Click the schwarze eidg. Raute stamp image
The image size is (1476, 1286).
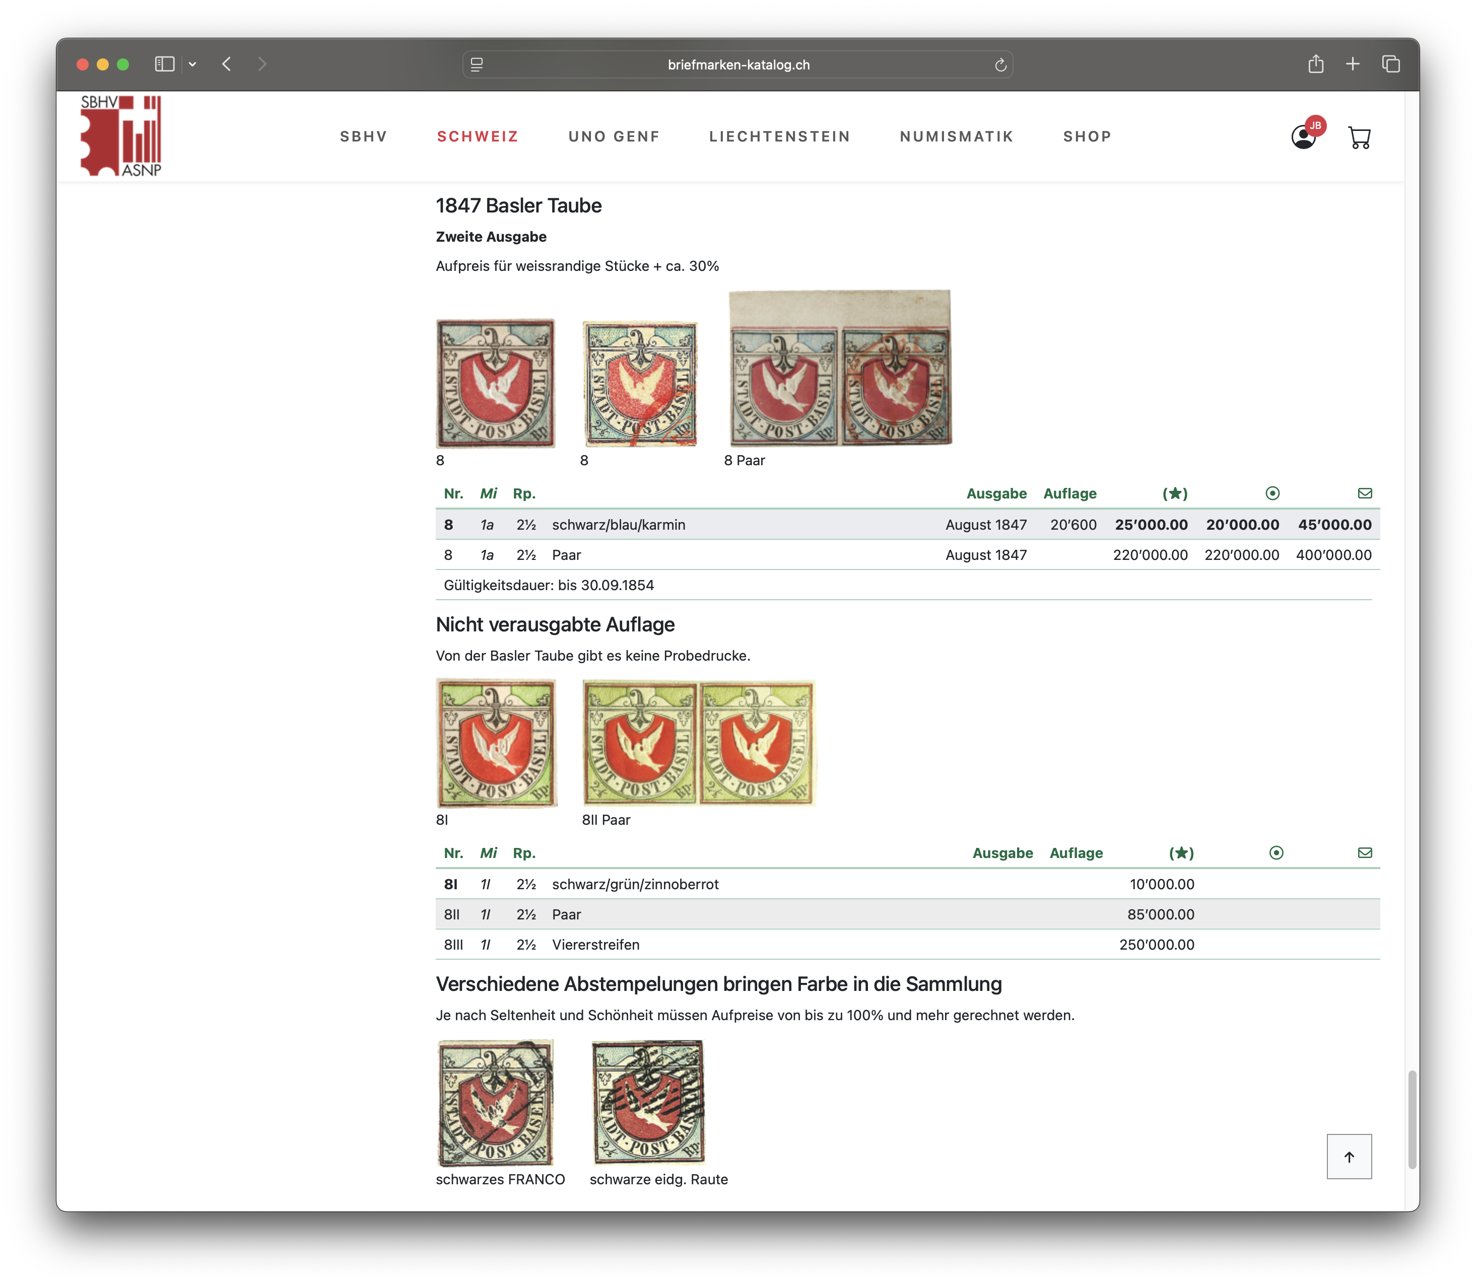tap(647, 1102)
